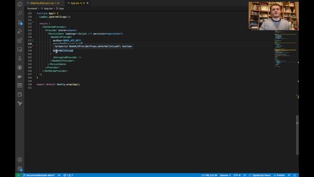Open the Search view in the activity bar
The height and width of the screenshot is (177, 314).
pos(20,13)
